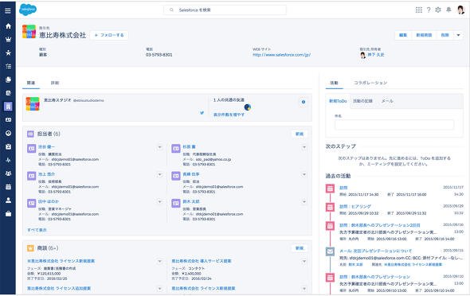Screen dimensions: 470x296
Task: Open Calendar via sidebar calendar icon
Action: click(8, 187)
